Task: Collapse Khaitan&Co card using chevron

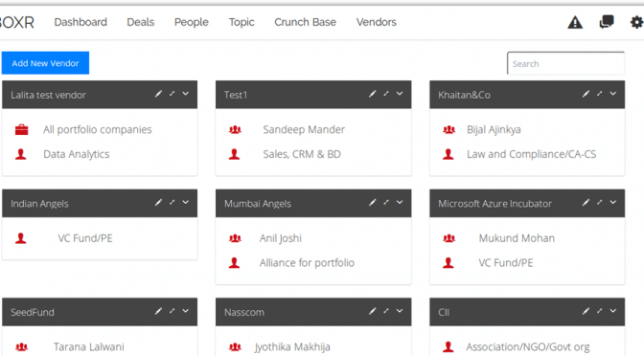Action: point(613,94)
